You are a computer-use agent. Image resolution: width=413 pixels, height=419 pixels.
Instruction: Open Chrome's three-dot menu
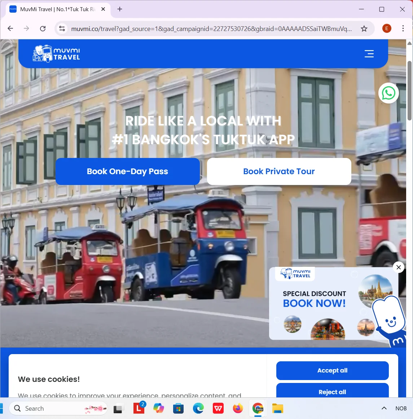(403, 28)
